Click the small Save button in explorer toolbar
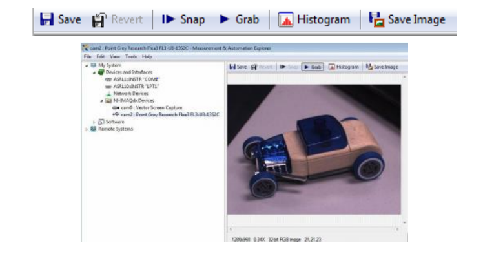The image size is (483, 254). pos(238,67)
